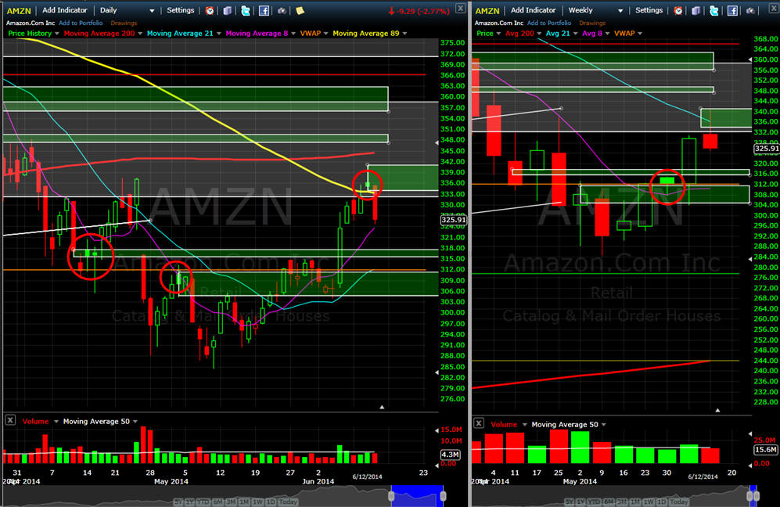Share Daily chart on Facebook
This screenshot has height=507, width=780.
click(264, 10)
